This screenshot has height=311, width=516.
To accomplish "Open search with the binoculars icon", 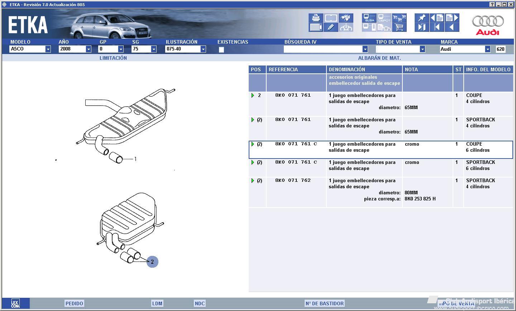I will [x=346, y=18].
